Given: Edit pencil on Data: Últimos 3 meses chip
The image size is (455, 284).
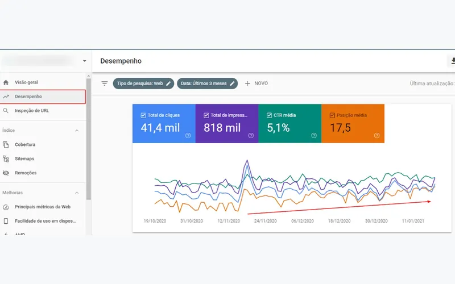Looking at the screenshot, I should click(x=232, y=83).
